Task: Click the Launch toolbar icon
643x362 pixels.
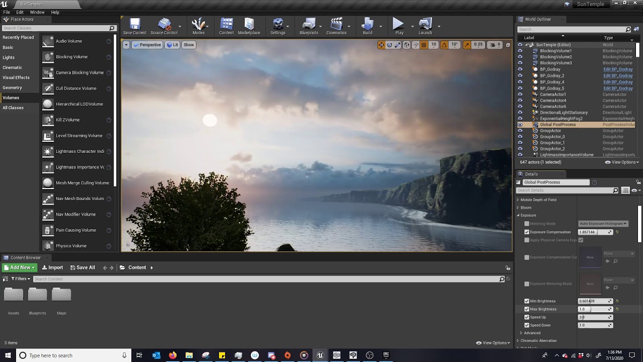Action: coord(425,27)
